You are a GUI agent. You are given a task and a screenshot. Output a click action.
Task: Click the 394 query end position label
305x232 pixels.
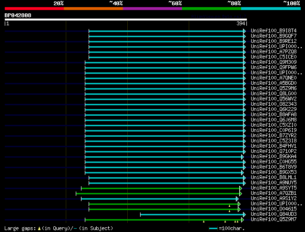coord(241,23)
